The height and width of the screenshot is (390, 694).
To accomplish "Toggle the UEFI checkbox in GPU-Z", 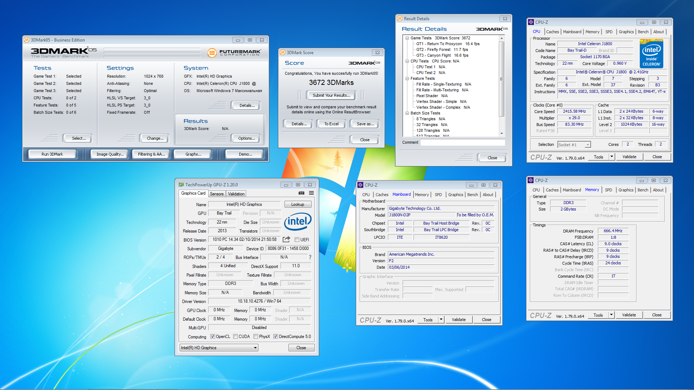I will [297, 240].
